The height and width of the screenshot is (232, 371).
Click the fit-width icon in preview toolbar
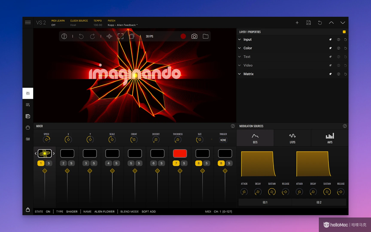pyautogui.click(x=109, y=36)
